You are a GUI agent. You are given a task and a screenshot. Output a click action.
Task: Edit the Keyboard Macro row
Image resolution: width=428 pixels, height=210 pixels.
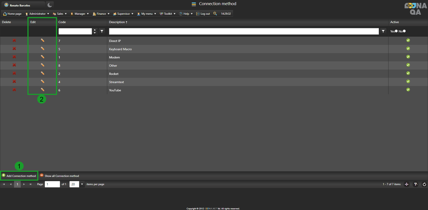(x=42, y=49)
